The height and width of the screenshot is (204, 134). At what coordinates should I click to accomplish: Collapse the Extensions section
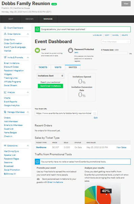28,146
